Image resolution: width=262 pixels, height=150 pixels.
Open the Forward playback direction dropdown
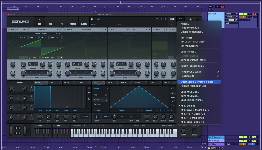[x=149, y=110]
